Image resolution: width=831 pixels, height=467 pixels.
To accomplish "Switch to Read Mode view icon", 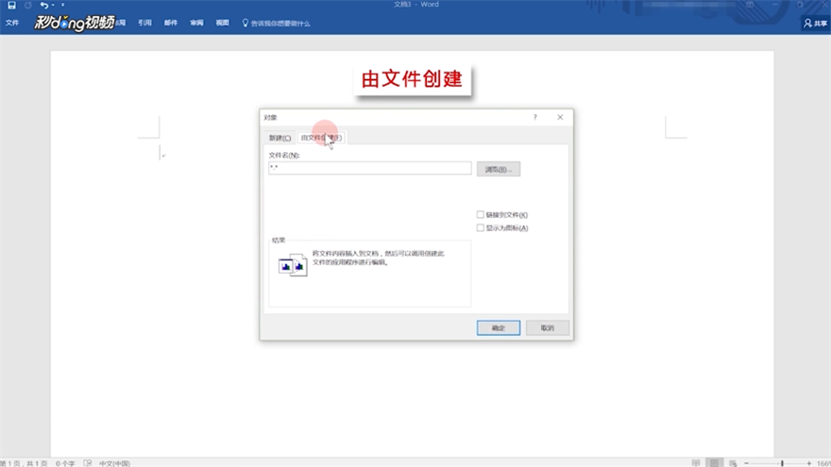I will click(x=696, y=463).
